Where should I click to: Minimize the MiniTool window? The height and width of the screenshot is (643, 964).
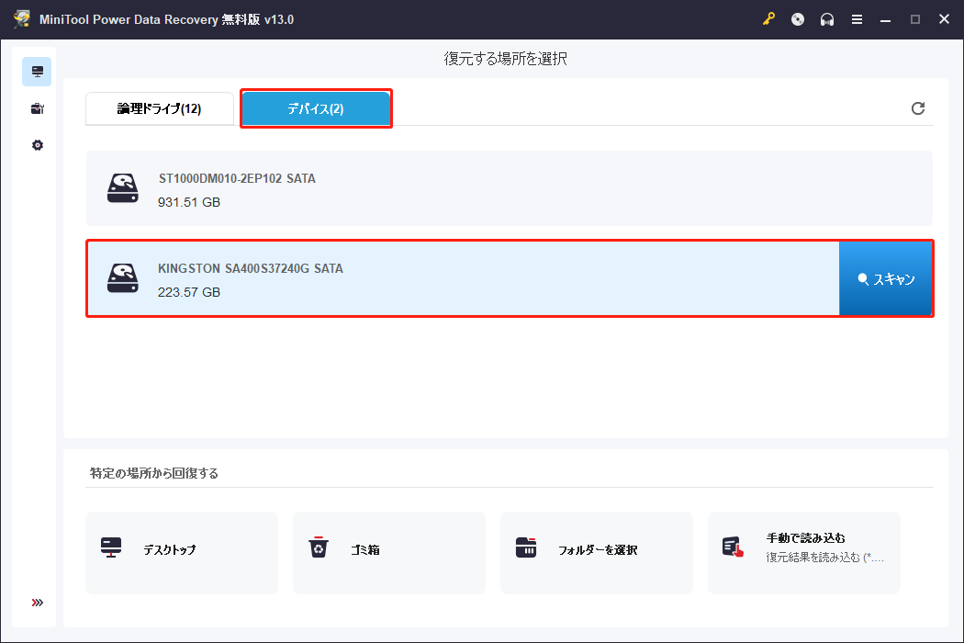click(x=885, y=19)
